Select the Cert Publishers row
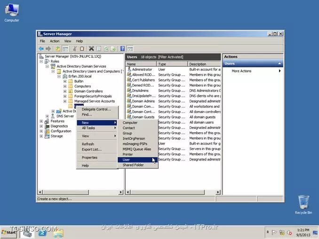Screen dimensions: 319x239 (x=174, y=80)
